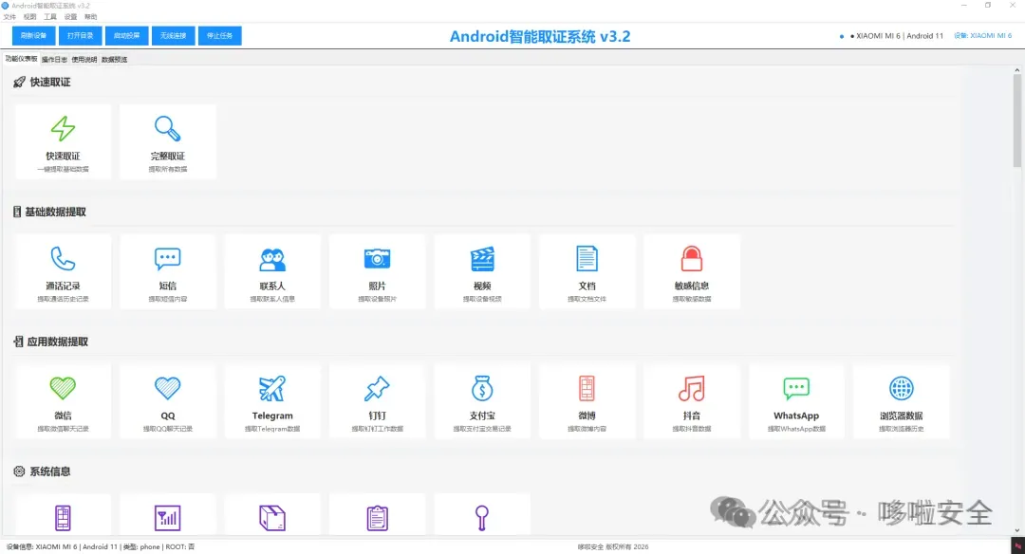Click the purple package box icon
Viewport: 1025px width, 554px height.
[272, 518]
